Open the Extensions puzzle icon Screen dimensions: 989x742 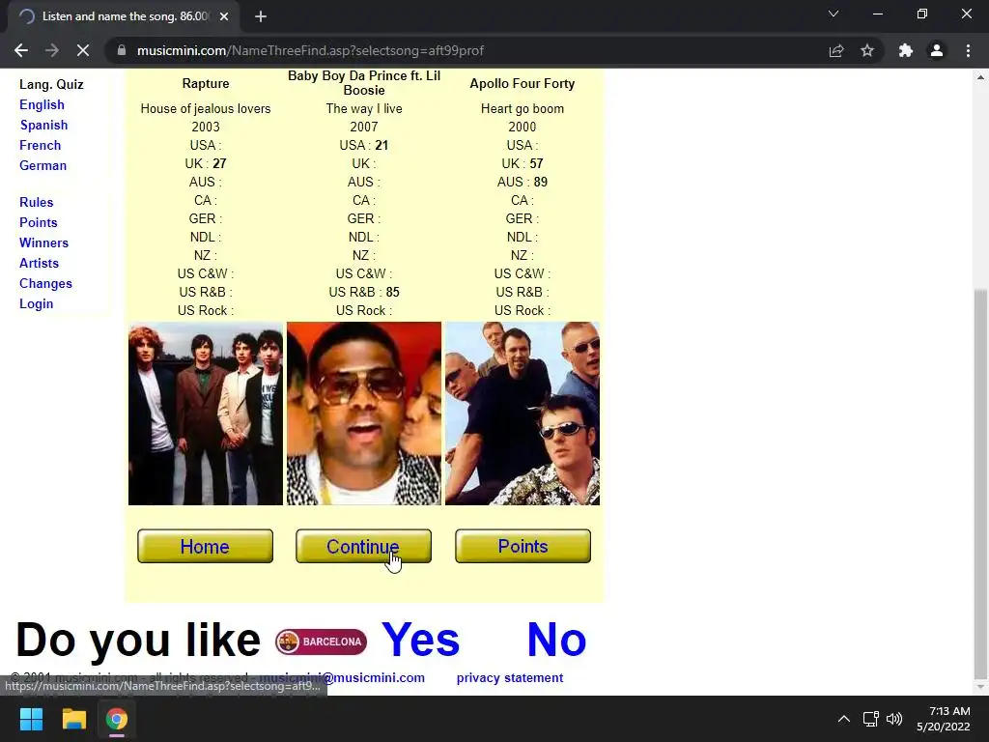coord(906,50)
